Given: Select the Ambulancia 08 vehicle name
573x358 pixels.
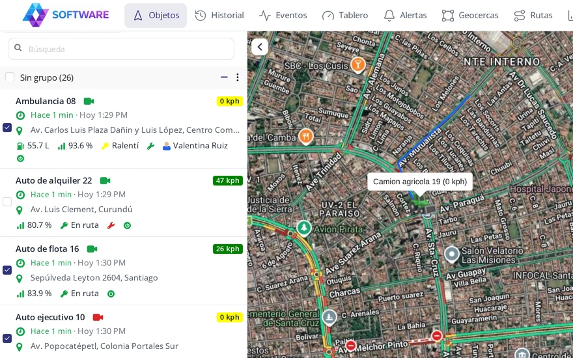Looking at the screenshot, I should [x=46, y=101].
